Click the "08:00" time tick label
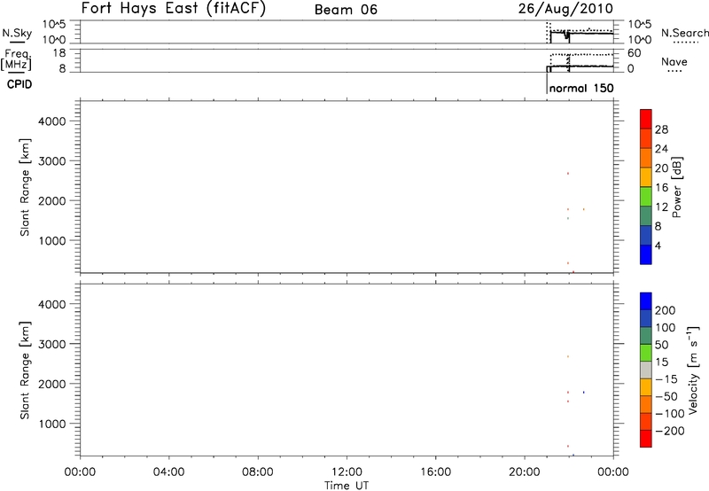 point(258,472)
